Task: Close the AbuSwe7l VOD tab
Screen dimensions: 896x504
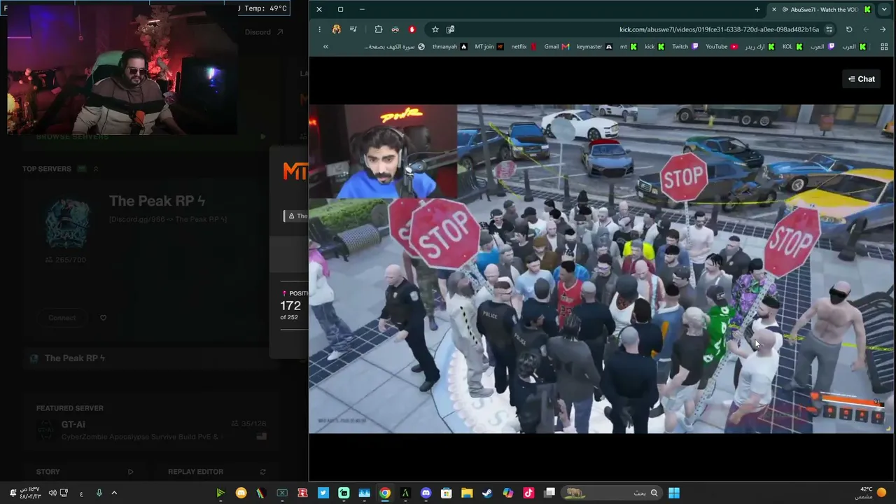Action: tap(774, 9)
